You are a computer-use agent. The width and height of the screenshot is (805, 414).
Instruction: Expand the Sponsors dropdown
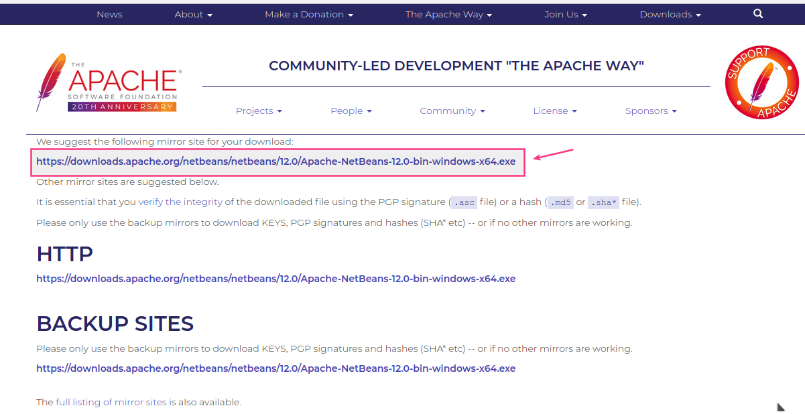pyautogui.click(x=649, y=111)
